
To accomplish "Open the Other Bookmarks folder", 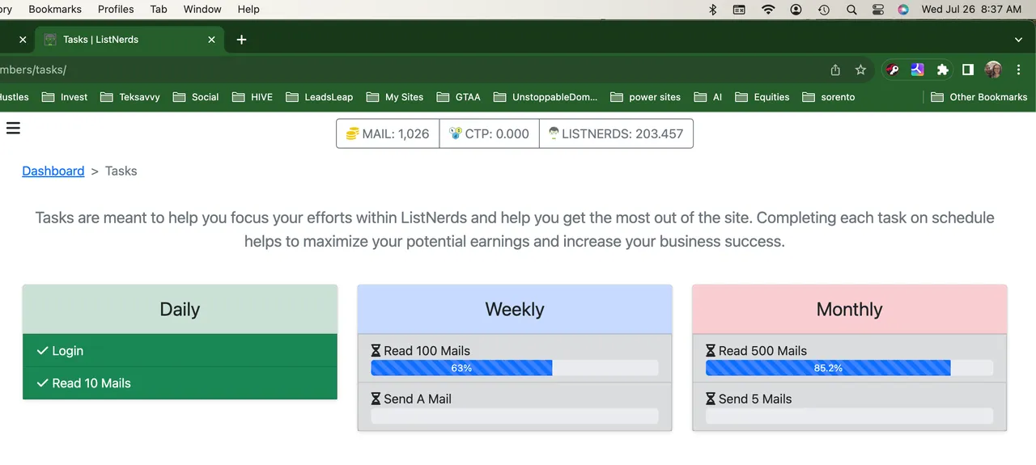I will pos(979,97).
